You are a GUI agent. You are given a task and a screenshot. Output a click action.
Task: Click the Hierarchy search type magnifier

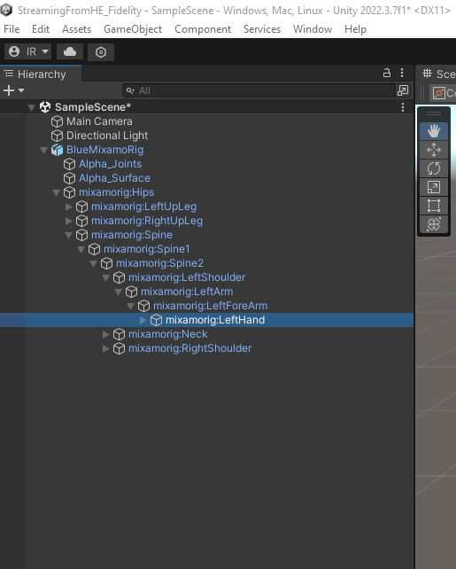click(x=130, y=90)
